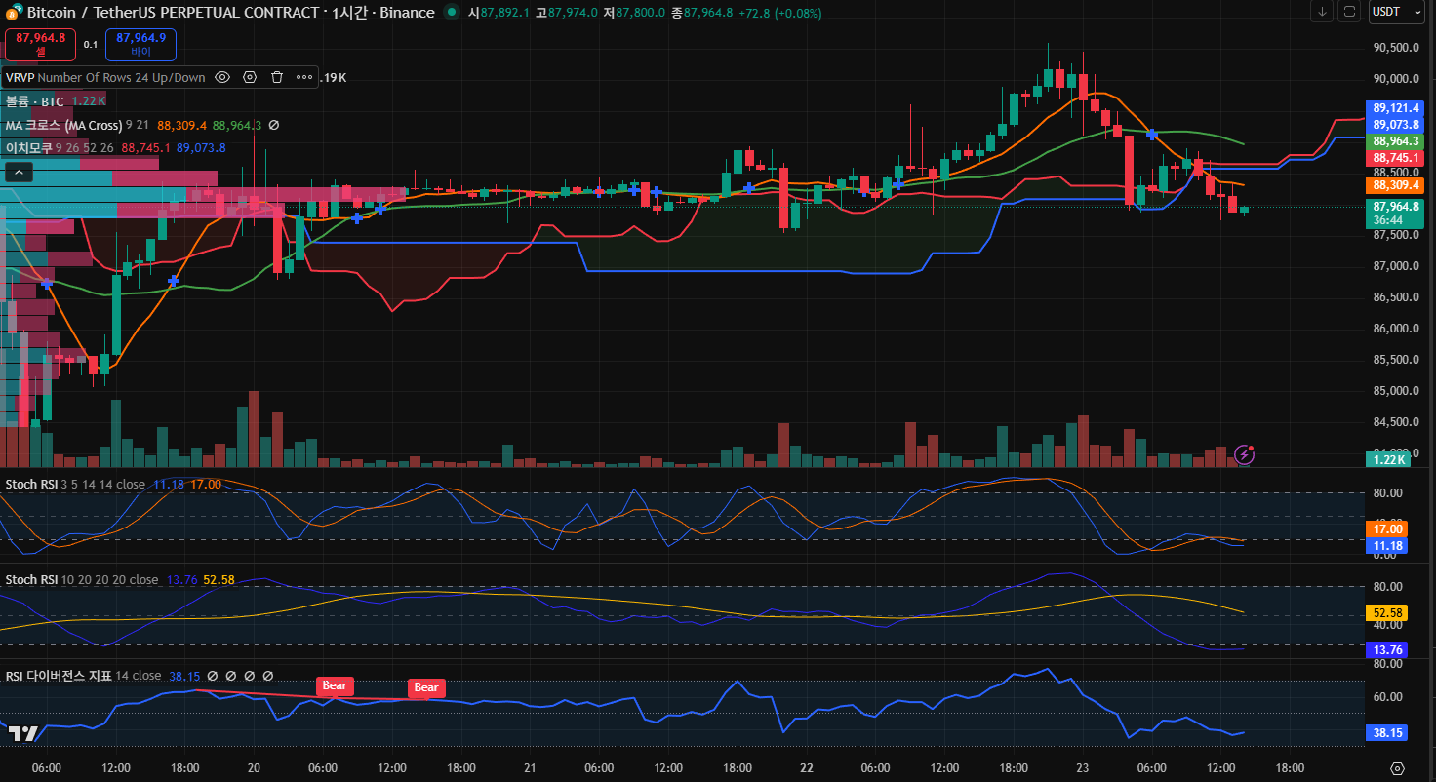1436x782 pixels.
Task: Click the purple lightning bolt event icon
Action: (1244, 453)
